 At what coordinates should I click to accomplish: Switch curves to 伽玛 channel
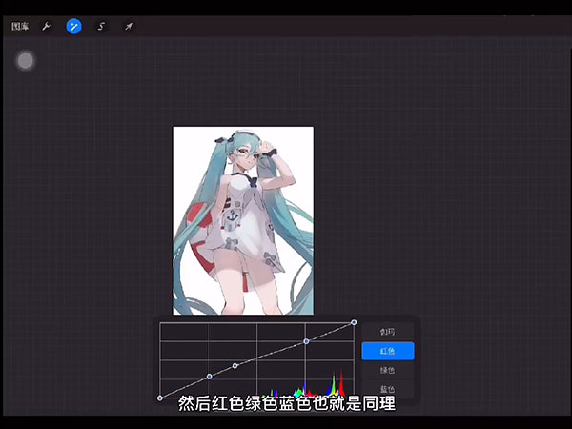(387, 332)
